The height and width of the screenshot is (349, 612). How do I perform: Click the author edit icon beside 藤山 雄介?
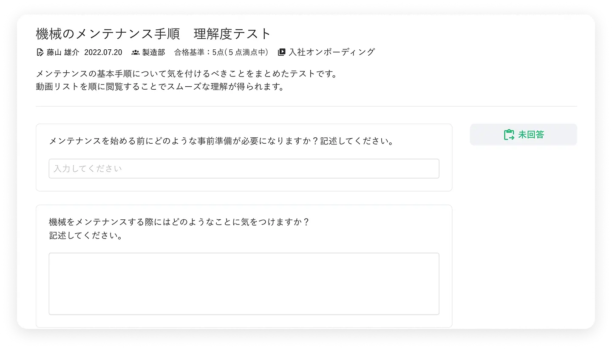tap(40, 52)
